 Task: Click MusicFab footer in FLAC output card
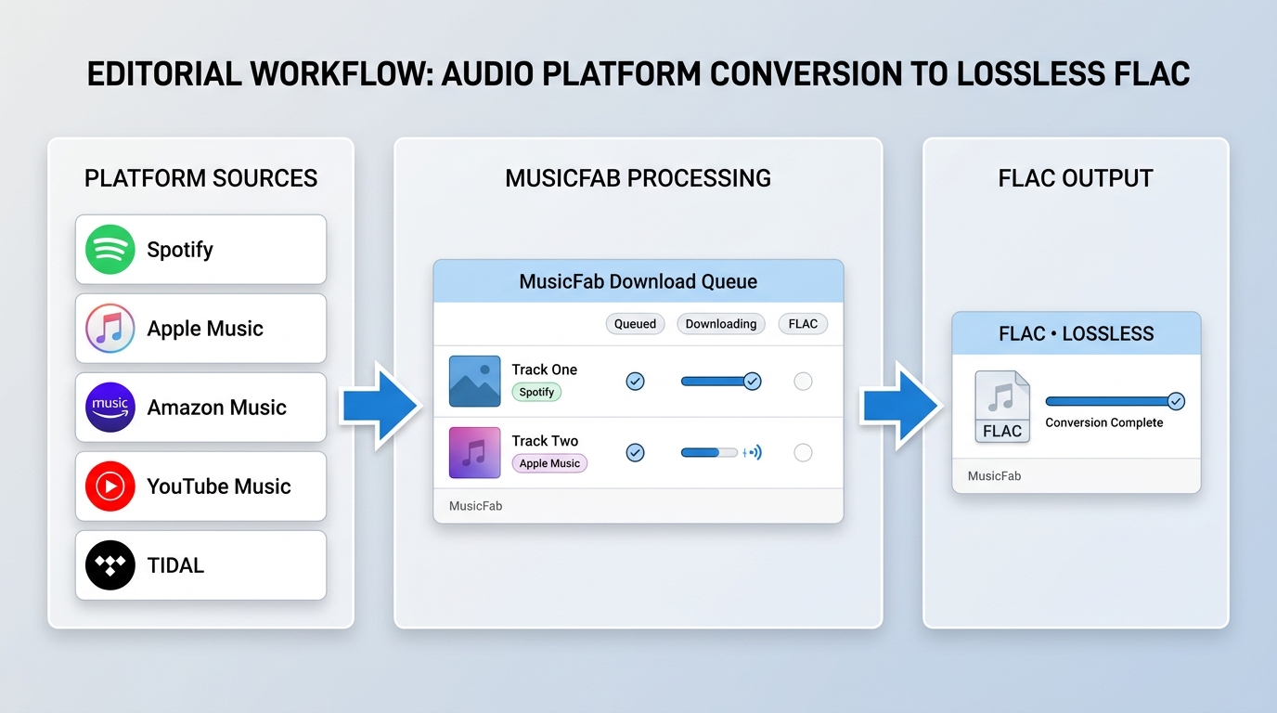(x=994, y=475)
